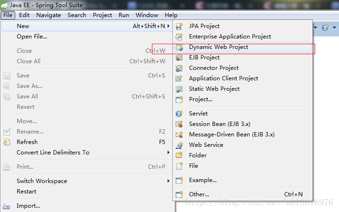This screenshot has width=339, height=212.
Task: Expand Convert Line Delimiters To submenu
Action: [168, 153]
